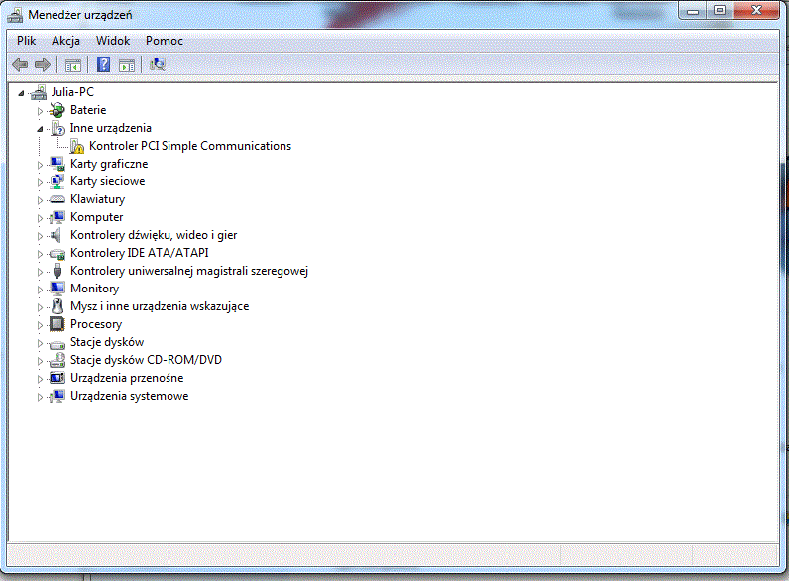Select the Inne urządzenia label
This screenshot has width=789, height=581.
click(x=111, y=128)
